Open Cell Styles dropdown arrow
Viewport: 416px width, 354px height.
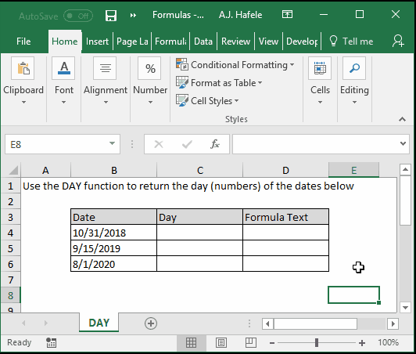[x=236, y=101]
